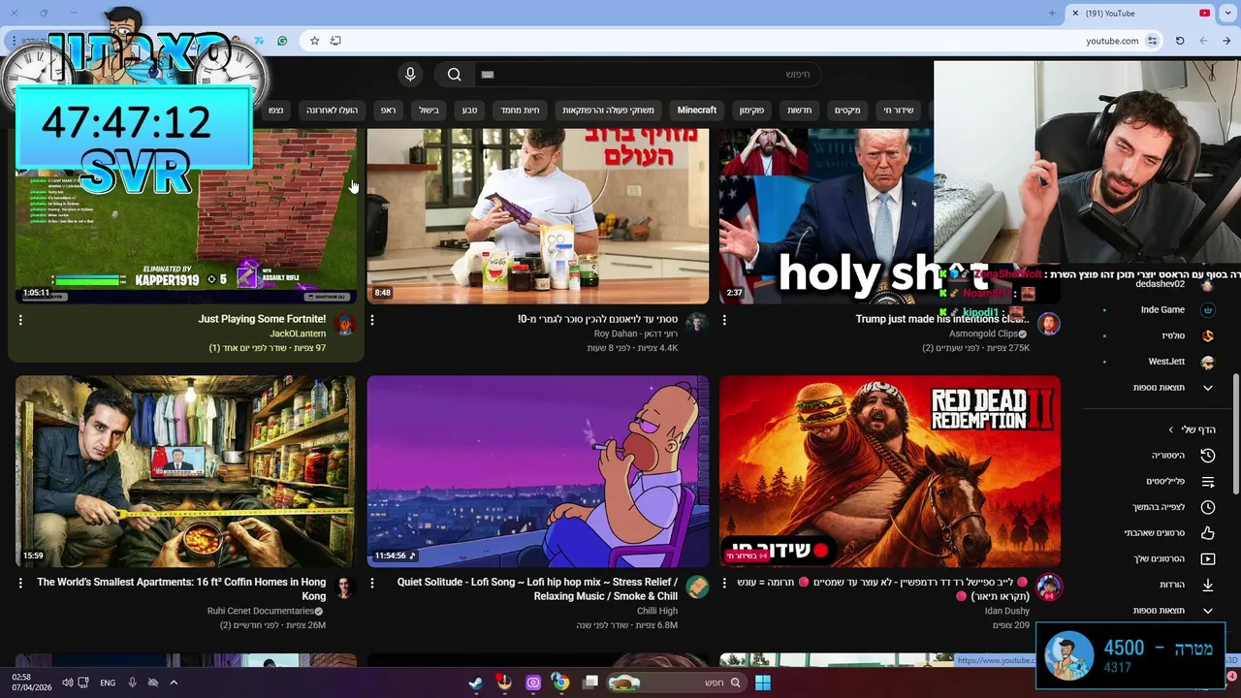Screen dimensions: 1241x698
Task: Select the 'חדשות' filter chip
Action: click(x=800, y=111)
